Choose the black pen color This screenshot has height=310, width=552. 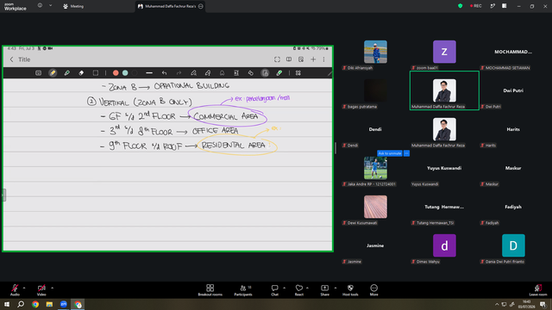pyautogui.click(x=135, y=73)
